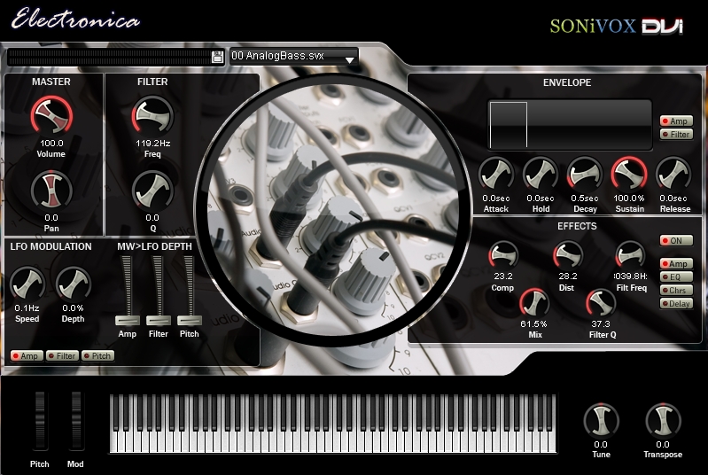
Task: Click the Envelope Release knob
Action: click(673, 175)
